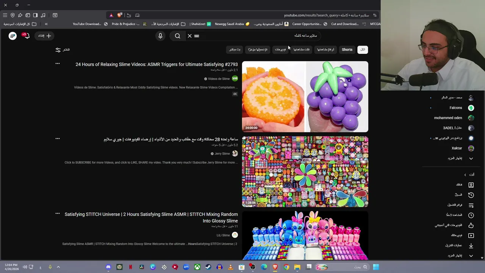This screenshot has width=485, height=273.
Task: Open Your Videos 'فيديوهاتك' play-box icon
Action: coord(471,235)
